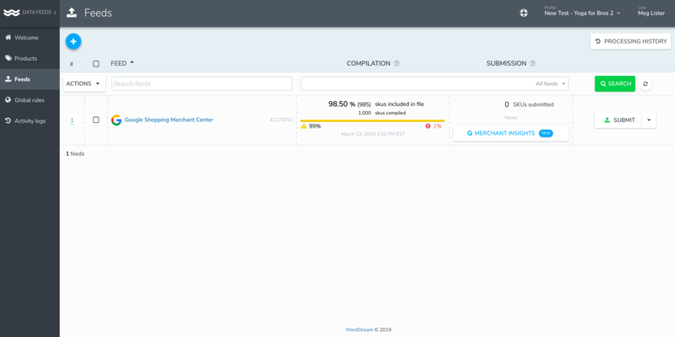Screen dimensions: 675x337
Task: Click the sort arrow beside FEED column
Action: [x=132, y=62]
